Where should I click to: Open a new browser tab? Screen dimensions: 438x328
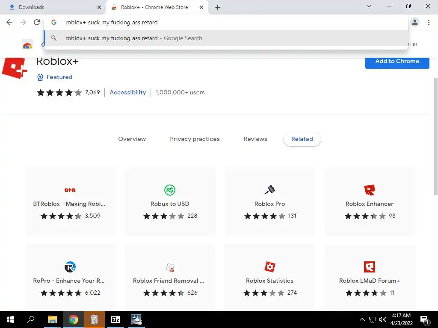click(218, 7)
